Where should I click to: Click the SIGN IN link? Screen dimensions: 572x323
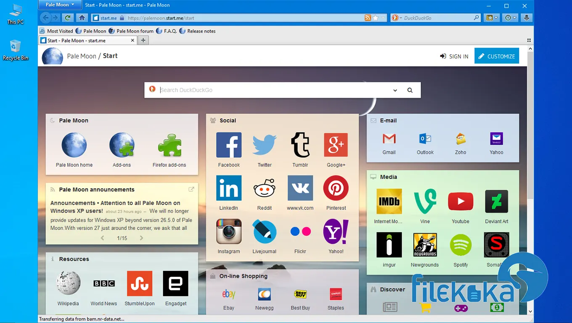[x=454, y=56]
